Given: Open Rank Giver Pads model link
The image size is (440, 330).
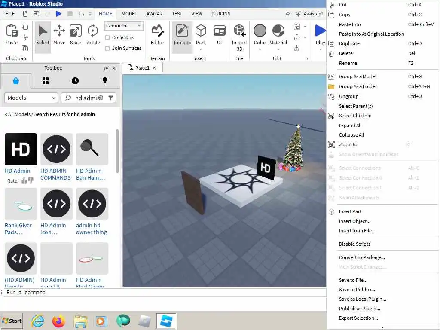Looking at the screenshot, I should (x=18, y=229).
